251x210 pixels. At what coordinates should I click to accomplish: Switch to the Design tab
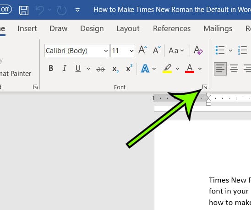[x=92, y=29]
